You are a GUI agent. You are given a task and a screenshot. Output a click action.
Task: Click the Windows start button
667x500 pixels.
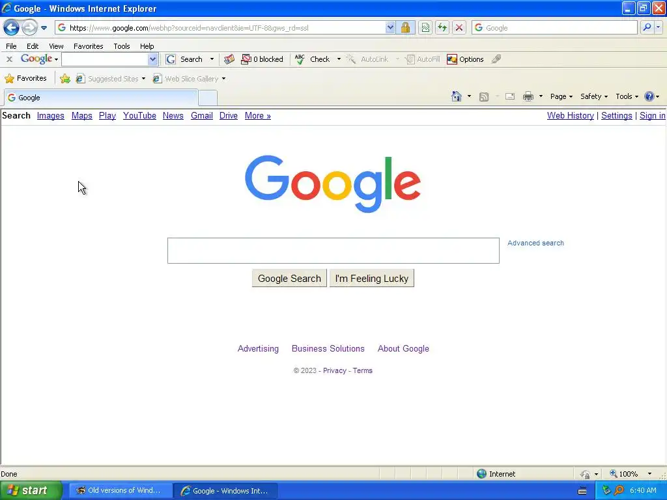[31, 490]
